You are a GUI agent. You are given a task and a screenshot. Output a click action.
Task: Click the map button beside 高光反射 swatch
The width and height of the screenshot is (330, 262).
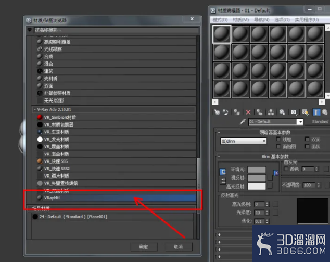270,185
